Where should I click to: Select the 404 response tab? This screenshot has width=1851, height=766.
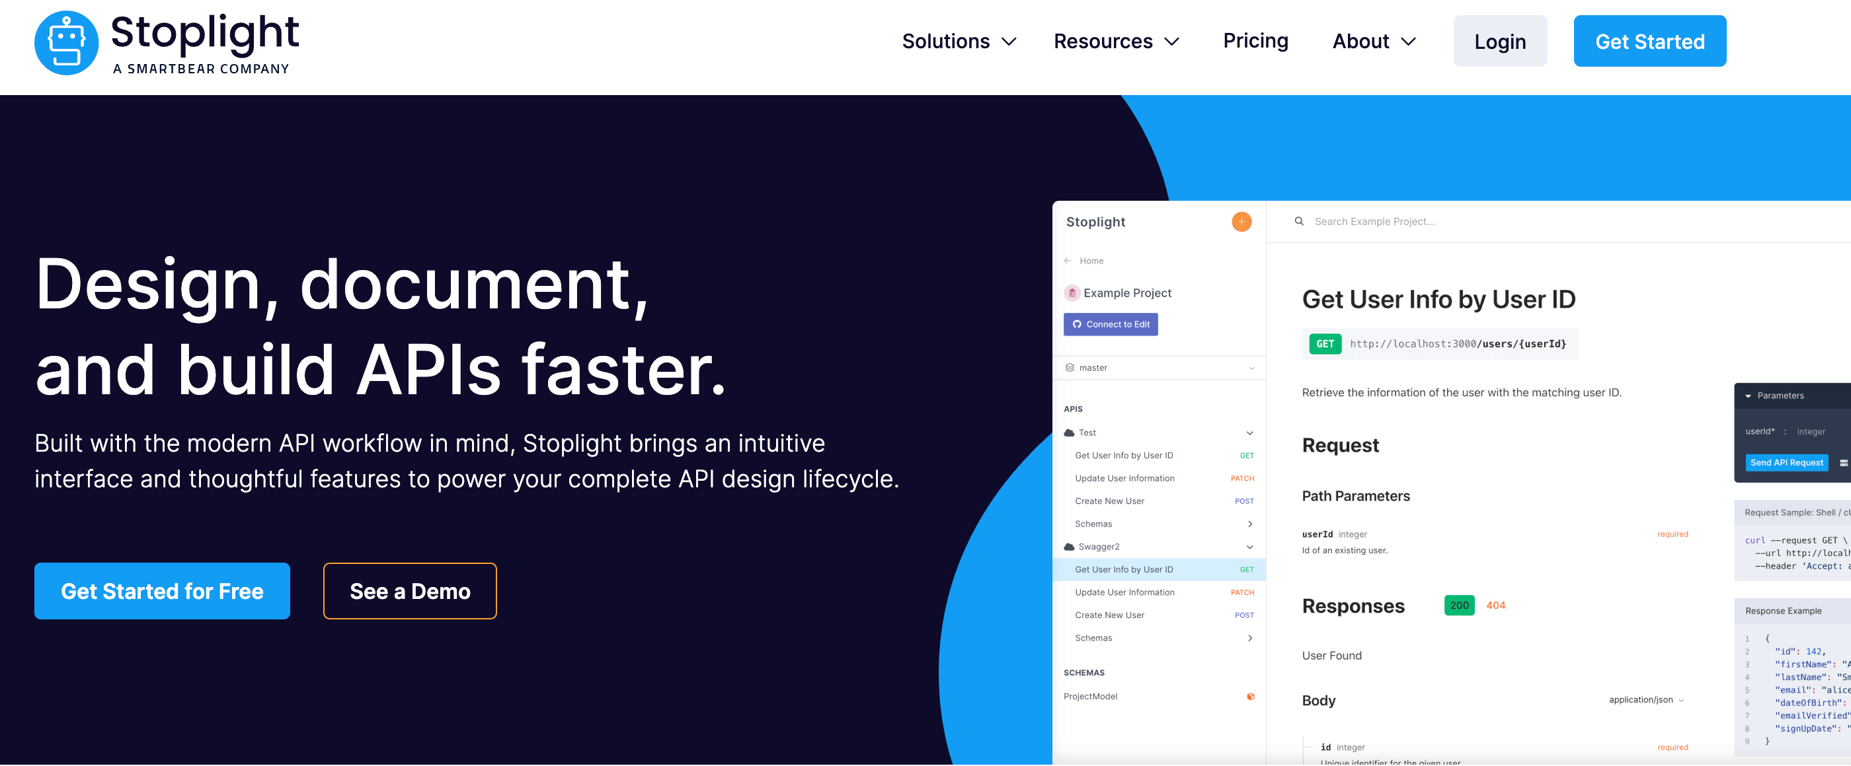point(1495,605)
